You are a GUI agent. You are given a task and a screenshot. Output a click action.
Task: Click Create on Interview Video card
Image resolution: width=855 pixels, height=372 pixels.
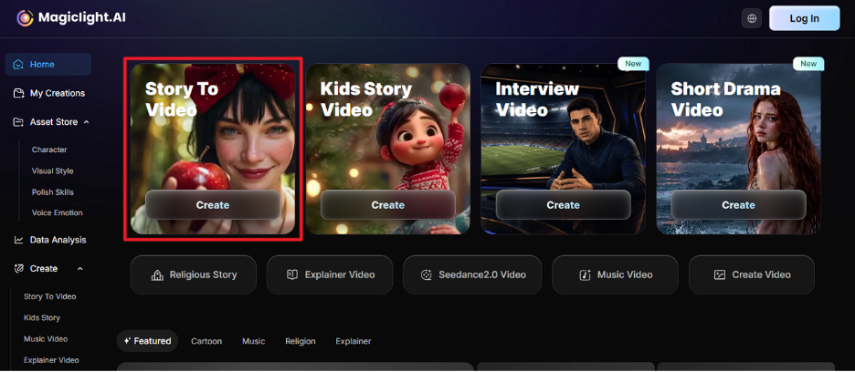564,205
